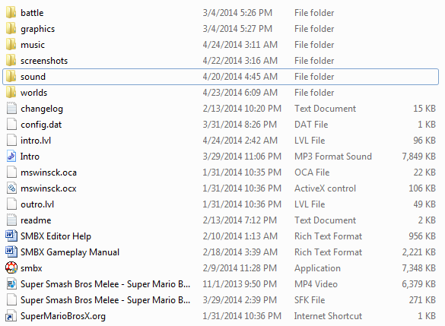
Task: Click the Intro MP3 sound icon
Action: pos(11,157)
